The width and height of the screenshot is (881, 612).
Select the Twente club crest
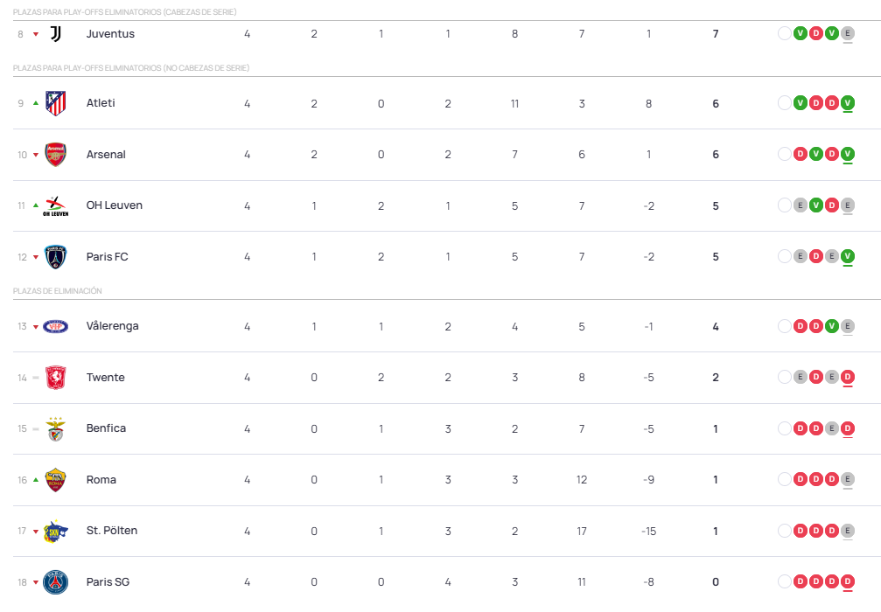click(x=56, y=378)
